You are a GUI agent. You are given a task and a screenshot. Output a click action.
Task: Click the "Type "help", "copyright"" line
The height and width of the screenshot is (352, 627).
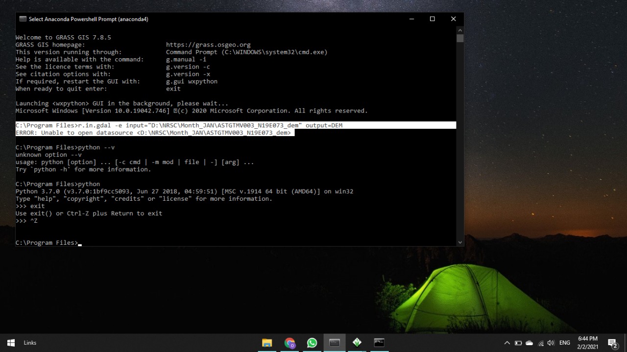[x=144, y=199]
